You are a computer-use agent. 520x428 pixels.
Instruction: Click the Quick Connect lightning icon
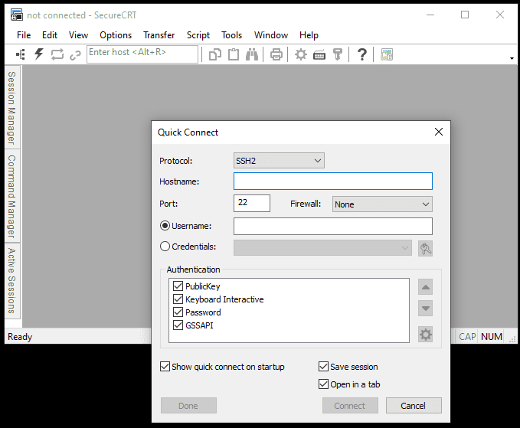tap(39, 54)
